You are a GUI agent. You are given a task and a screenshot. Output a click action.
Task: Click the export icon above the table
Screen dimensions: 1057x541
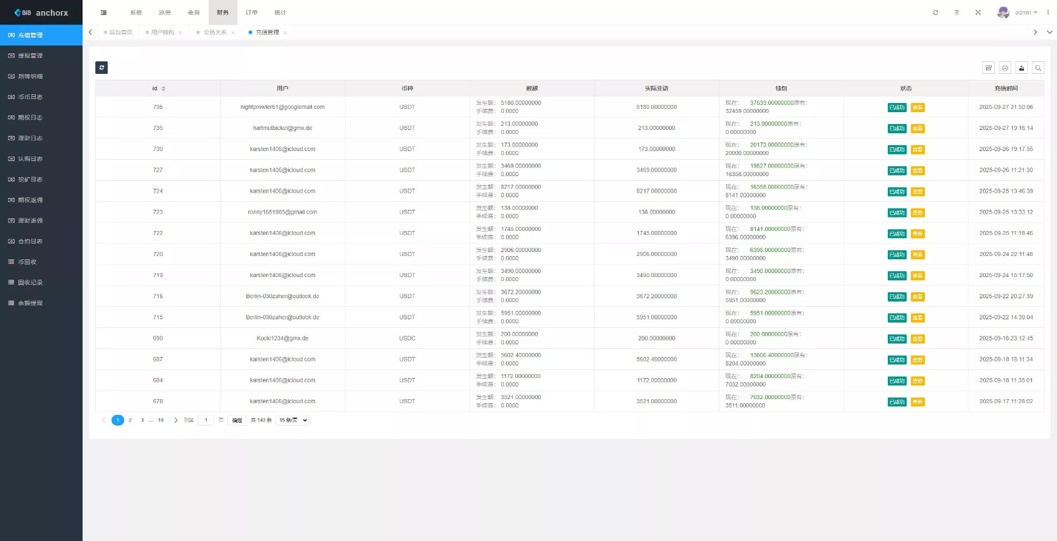click(x=1021, y=67)
